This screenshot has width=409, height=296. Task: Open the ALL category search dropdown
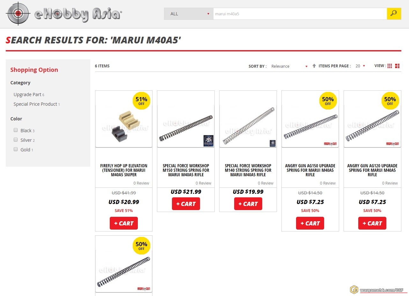pos(189,14)
